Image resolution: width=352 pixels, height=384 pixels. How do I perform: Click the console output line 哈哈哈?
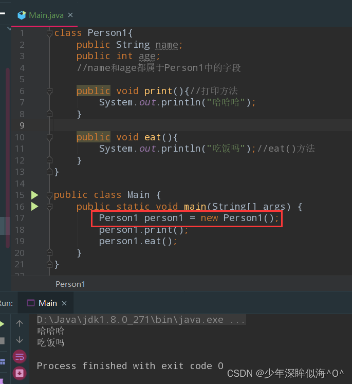51,331
